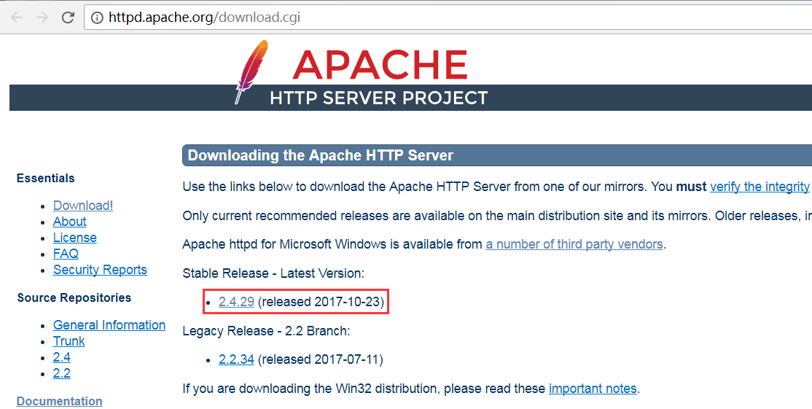Click the browser back arrow
The width and height of the screenshot is (812, 409).
click(17, 17)
